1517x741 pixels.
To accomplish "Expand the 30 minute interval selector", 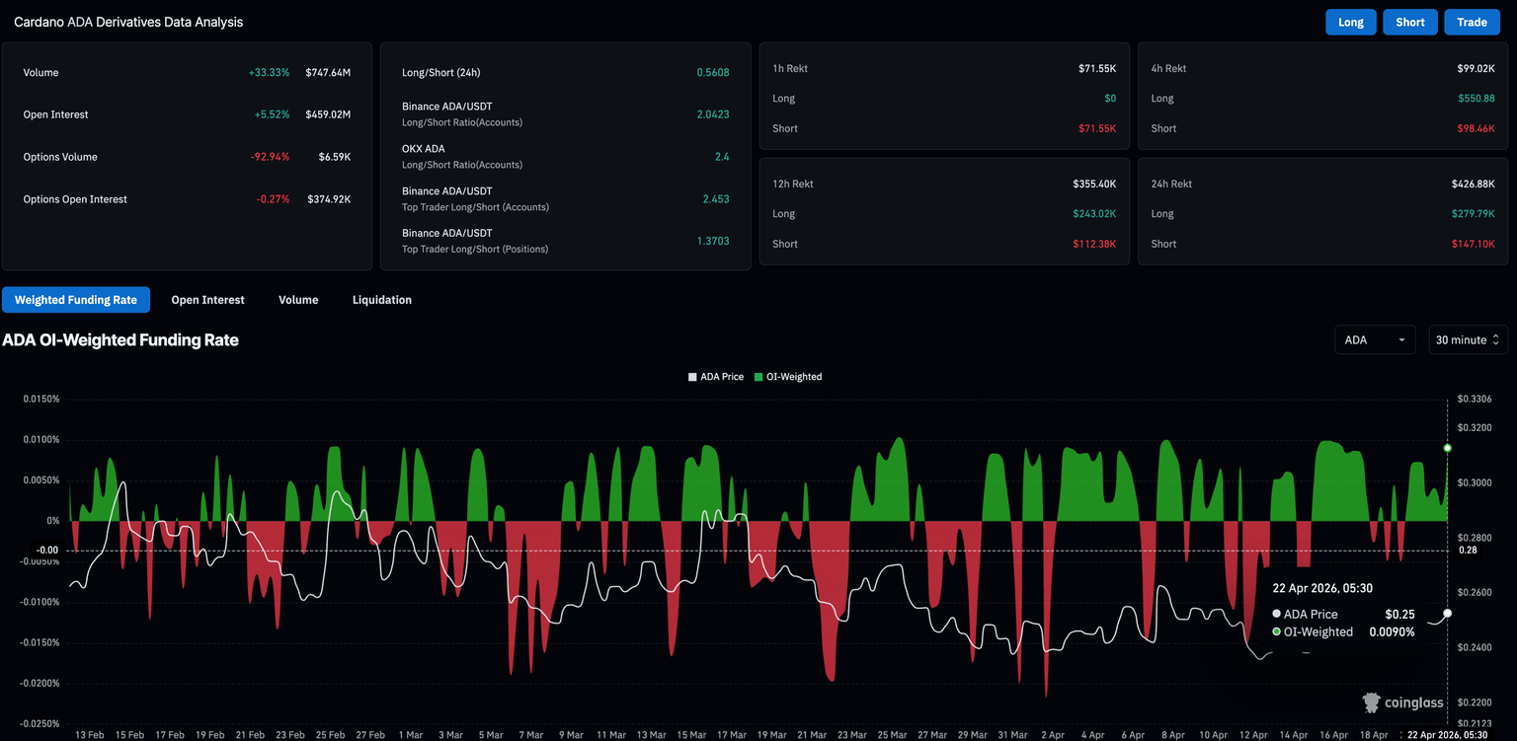I will coord(1467,339).
